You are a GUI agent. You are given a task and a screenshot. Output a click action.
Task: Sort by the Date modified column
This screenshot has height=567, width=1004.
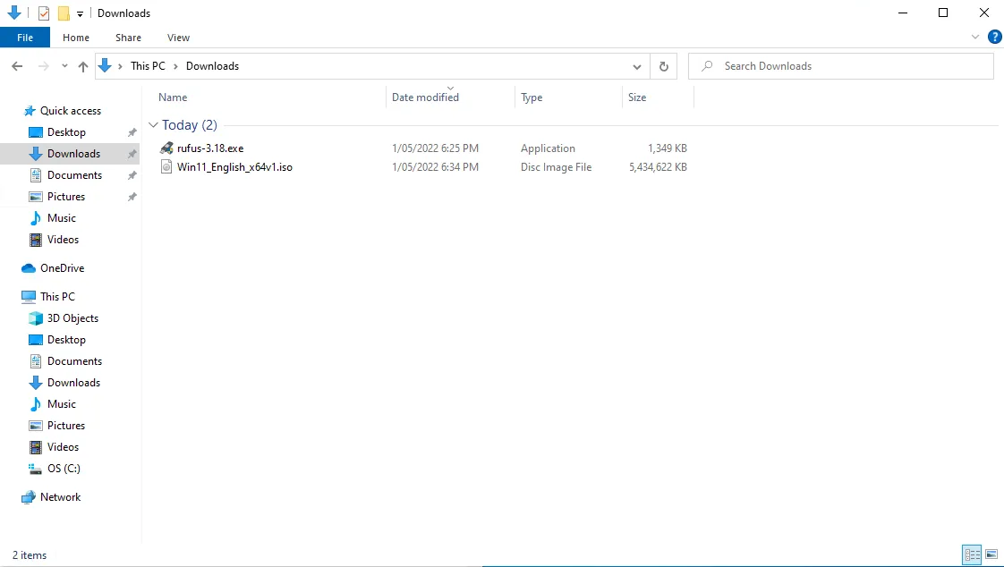(x=425, y=97)
